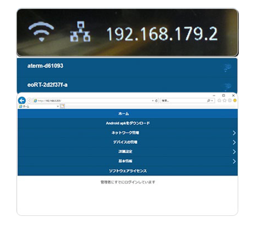
Task: Open the browser home icon
Action: 219,101
